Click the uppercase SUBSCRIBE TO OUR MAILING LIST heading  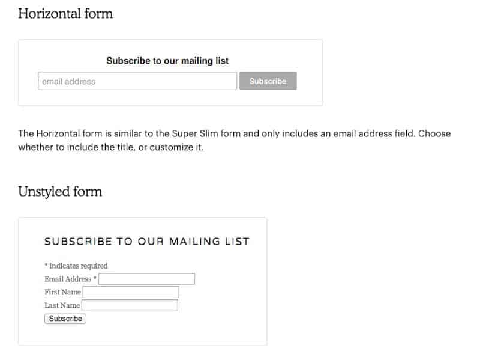click(x=147, y=241)
